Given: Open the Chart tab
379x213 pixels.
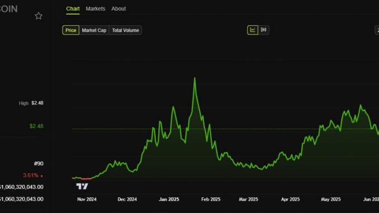Looking at the screenshot, I should click(73, 9).
